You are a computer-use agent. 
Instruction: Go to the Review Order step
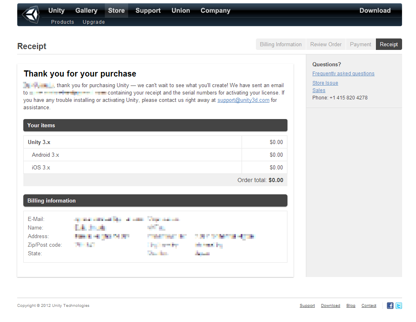click(x=326, y=45)
